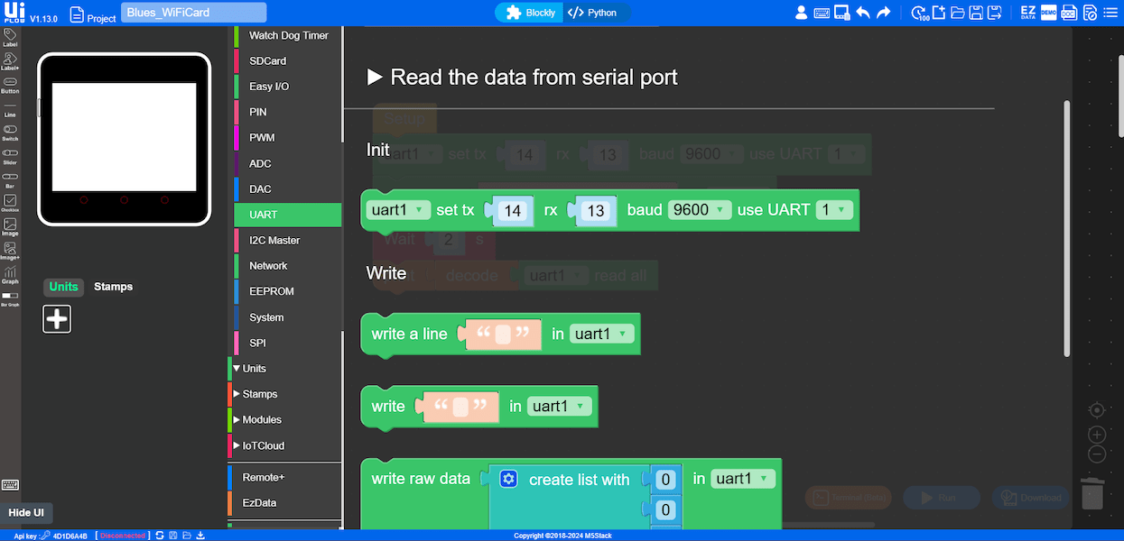This screenshot has width=1124, height=541.
Task: Open a project with the top toolbar folder icon
Action: pyautogui.click(x=957, y=13)
